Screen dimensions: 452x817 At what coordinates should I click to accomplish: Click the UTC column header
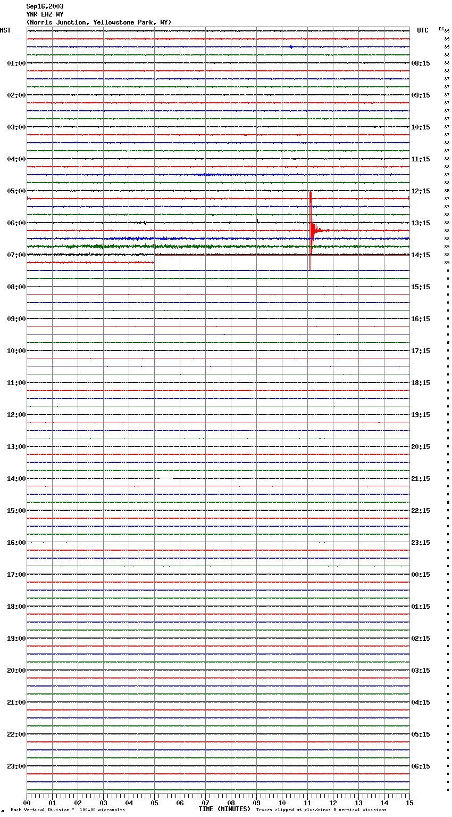click(423, 30)
